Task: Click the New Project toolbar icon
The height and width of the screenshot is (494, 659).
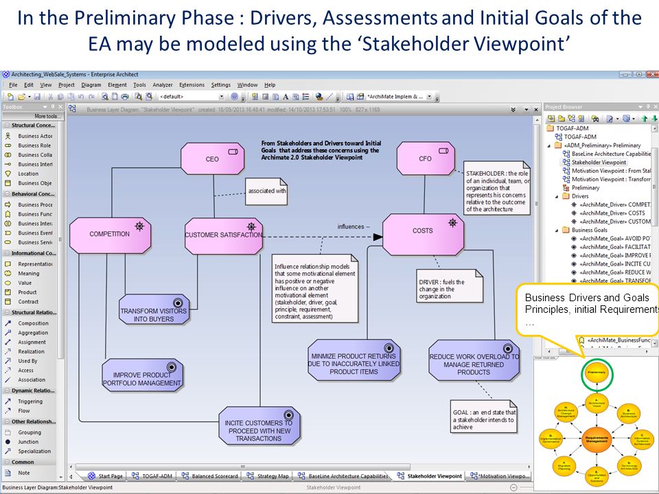Action: (x=10, y=97)
